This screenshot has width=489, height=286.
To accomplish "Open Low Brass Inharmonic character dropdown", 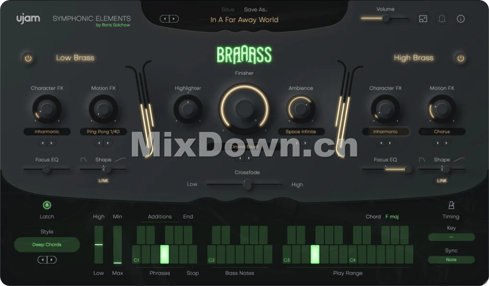I will point(47,131).
